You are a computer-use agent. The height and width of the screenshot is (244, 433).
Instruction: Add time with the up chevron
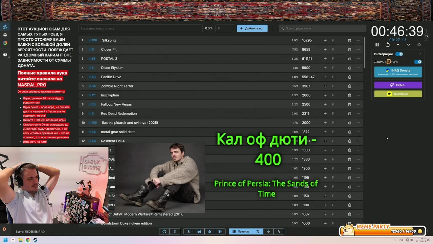tap(398, 45)
